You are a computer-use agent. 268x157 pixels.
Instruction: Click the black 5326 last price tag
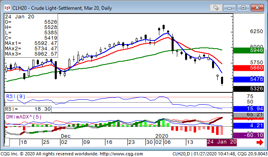[x=248, y=89]
